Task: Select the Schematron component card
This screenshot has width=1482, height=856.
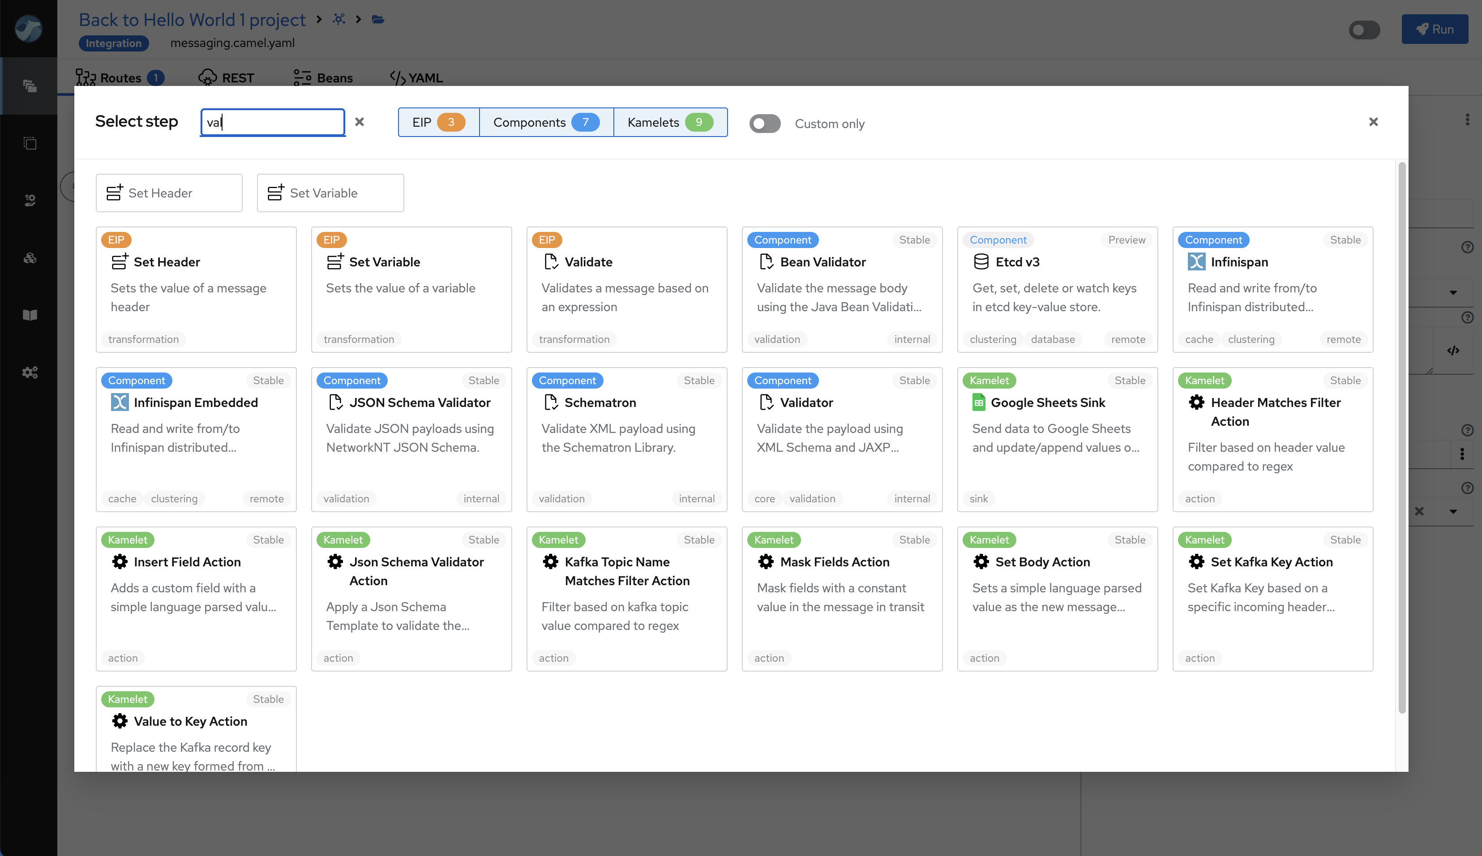Action: pyautogui.click(x=626, y=439)
